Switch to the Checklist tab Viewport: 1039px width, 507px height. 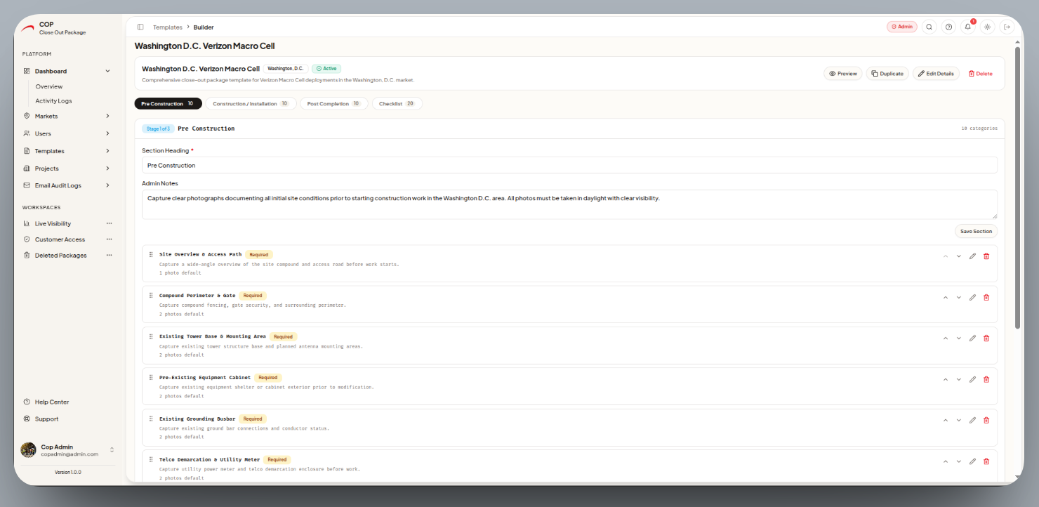(x=397, y=104)
